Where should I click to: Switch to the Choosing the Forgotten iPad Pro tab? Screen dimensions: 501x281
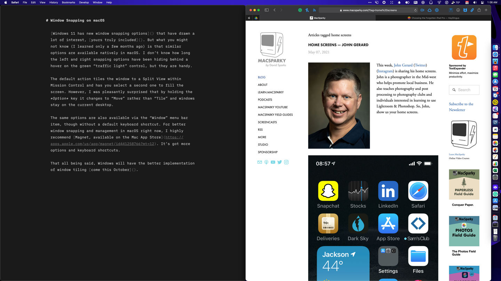[433, 18]
